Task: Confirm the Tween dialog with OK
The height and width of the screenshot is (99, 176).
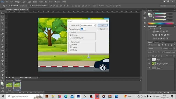Action: coord(103,25)
